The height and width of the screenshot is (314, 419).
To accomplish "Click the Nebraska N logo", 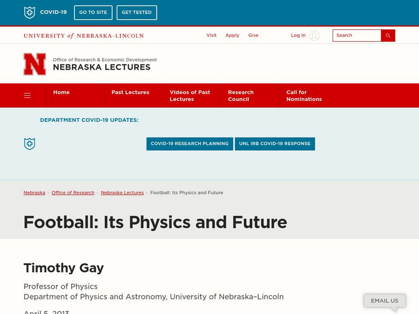I will pyautogui.click(x=35, y=64).
